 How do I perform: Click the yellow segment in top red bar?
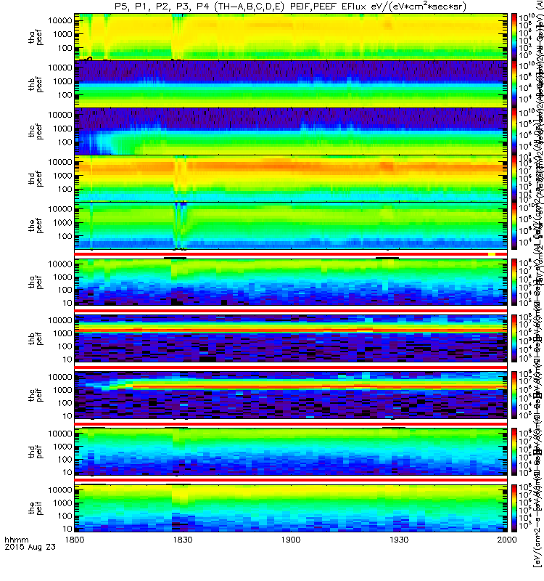point(492,253)
